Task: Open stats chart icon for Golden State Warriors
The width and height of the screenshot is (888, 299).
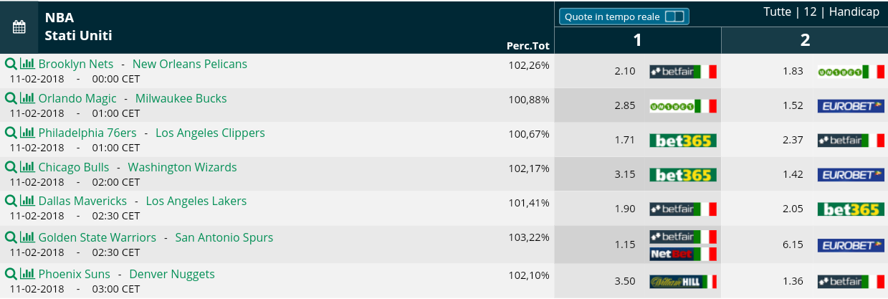Action: [27, 237]
